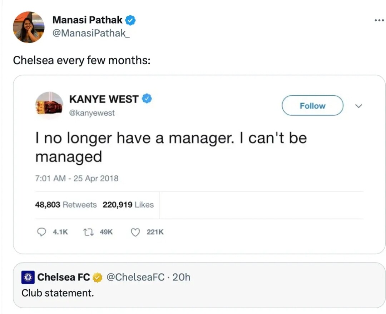Image resolution: width=386 pixels, height=314 pixels.
Task: Click the KANYE WEST account name
Action: (104, 99)
